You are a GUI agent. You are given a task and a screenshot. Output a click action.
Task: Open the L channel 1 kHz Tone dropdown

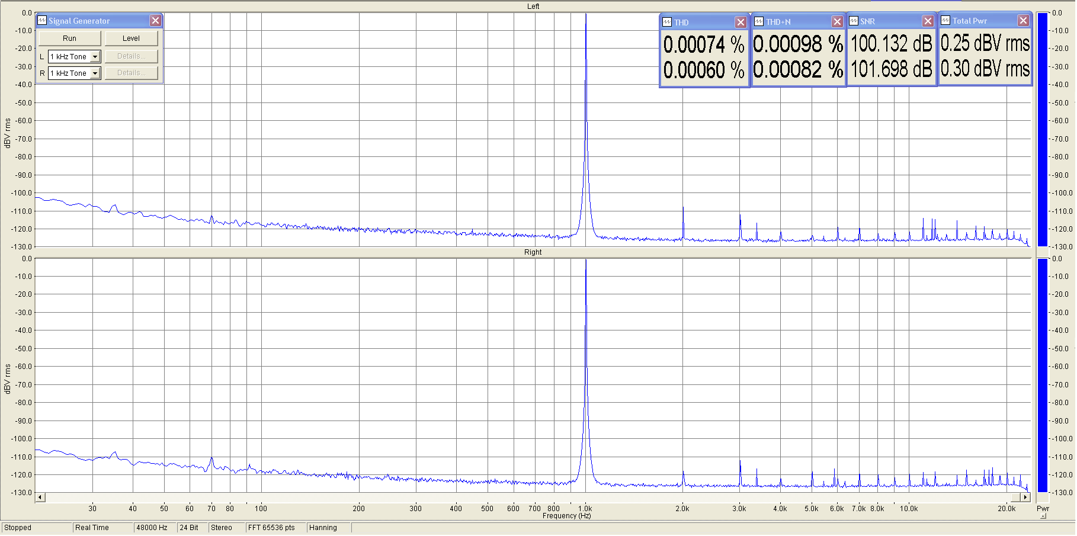click(x=95, y=57)
